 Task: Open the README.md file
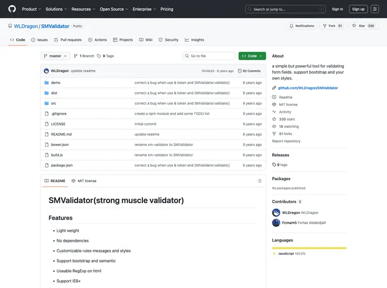(61, 134)
